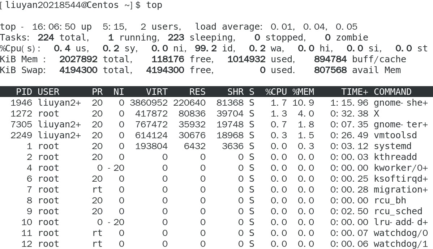Screen dimensions: 433x249
Task: Click the gnome-ter+ command name
Action: click(400, 124)
